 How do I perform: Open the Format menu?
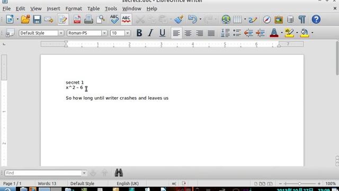pos(74,8)
